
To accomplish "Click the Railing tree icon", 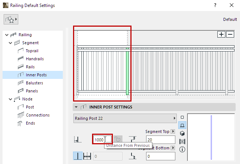I will point(13,35).
